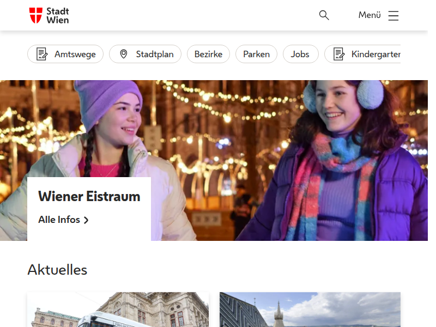Click the form icon in the Kindergarten chip
This screenshot has width=436, height=327.
point(339,54)
